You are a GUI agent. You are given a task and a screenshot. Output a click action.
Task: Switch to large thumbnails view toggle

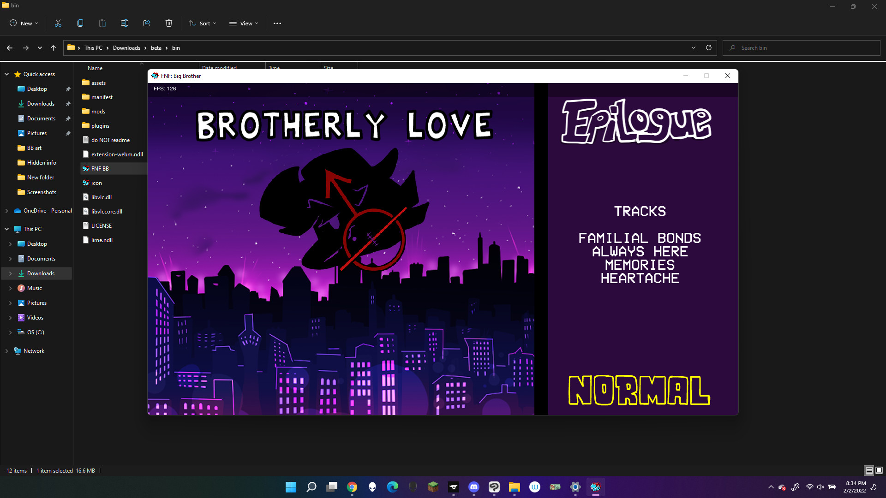[879, 470]
